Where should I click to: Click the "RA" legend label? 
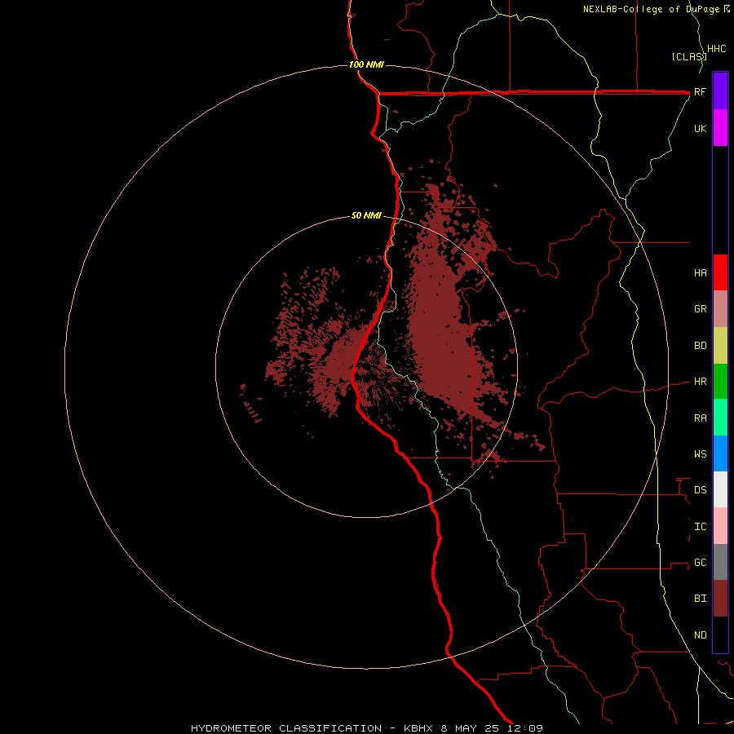pos(700,418)
